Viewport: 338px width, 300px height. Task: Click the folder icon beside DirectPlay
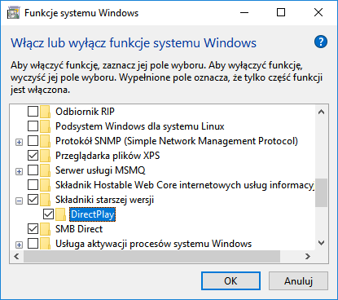click(x=61, y=214)
